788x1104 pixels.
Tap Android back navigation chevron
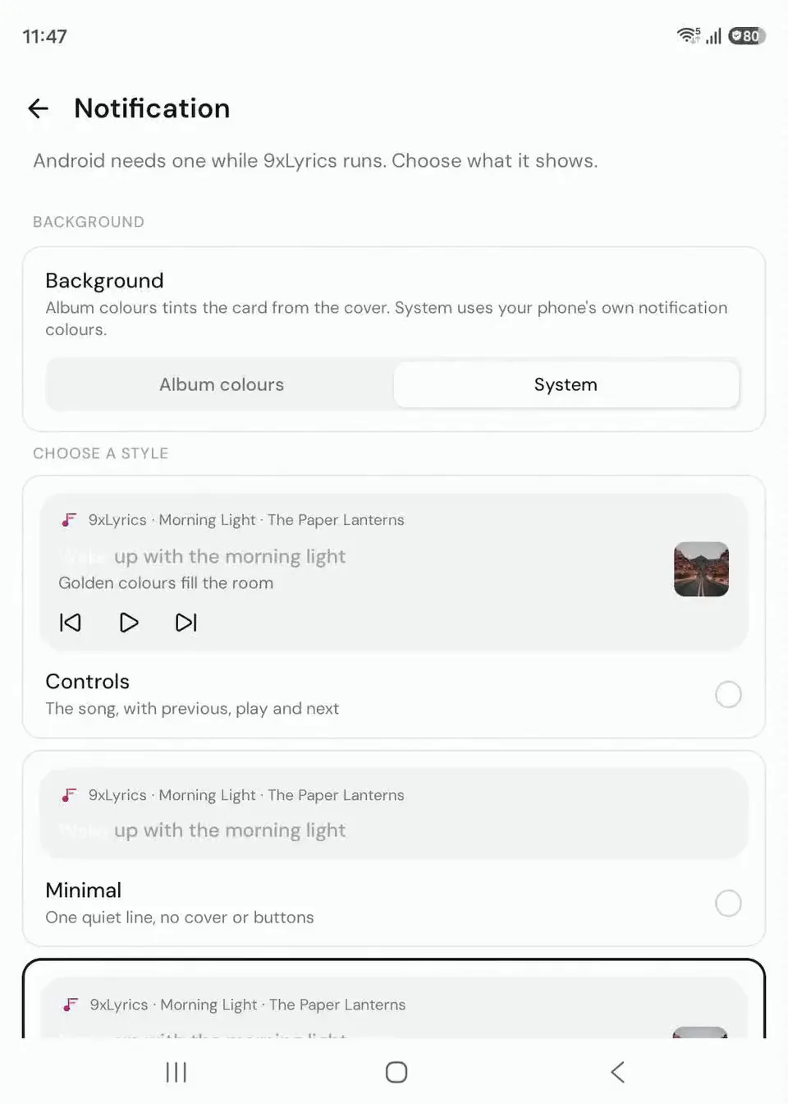pos(618,1072)
